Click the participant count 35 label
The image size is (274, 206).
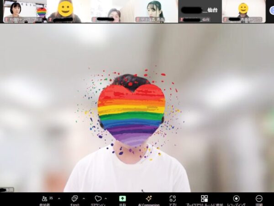(x=51, y=198)
